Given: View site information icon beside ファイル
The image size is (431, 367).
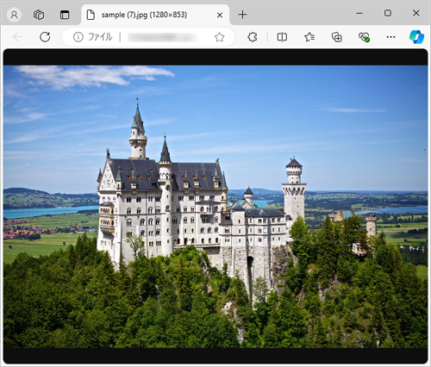Looking at the screenshot, I should coord(78,37).
